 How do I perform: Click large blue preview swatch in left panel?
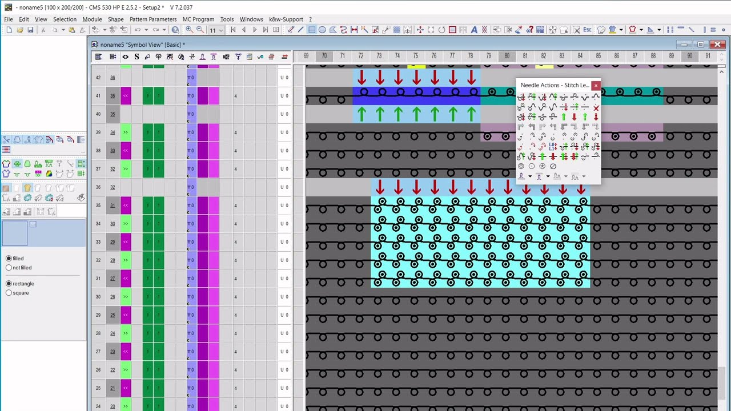coord(15,233)
